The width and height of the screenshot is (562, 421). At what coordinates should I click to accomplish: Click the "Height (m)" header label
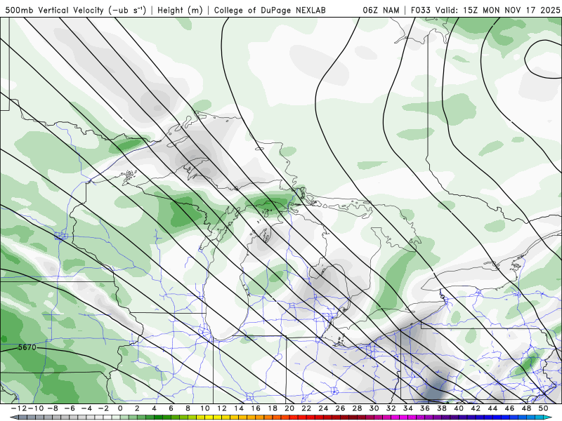[x=180, y=10]
